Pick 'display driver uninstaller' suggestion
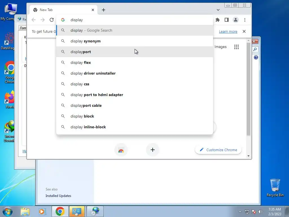289x217 pixels. (135, 73)
